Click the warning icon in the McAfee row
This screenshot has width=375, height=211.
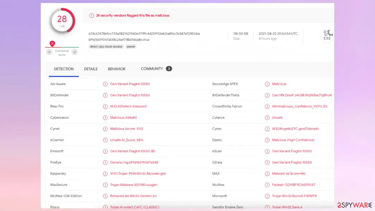tap(267, 185)
